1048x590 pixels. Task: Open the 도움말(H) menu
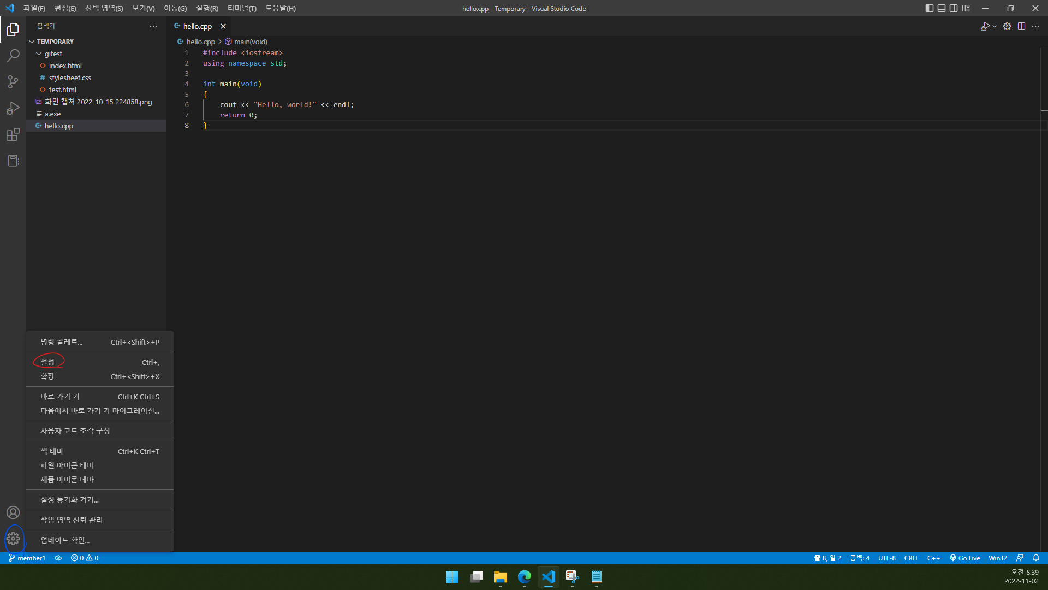coord(281,8)
